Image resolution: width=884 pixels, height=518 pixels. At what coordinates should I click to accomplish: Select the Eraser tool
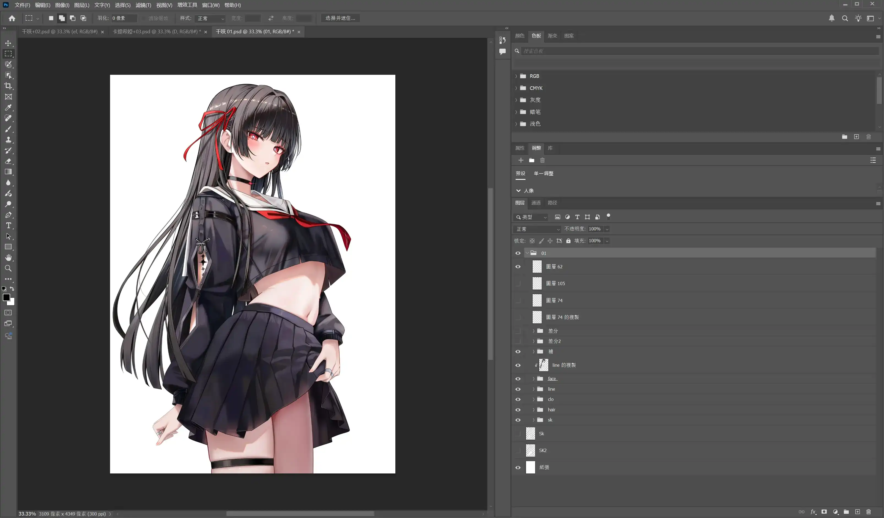point(8,161)
